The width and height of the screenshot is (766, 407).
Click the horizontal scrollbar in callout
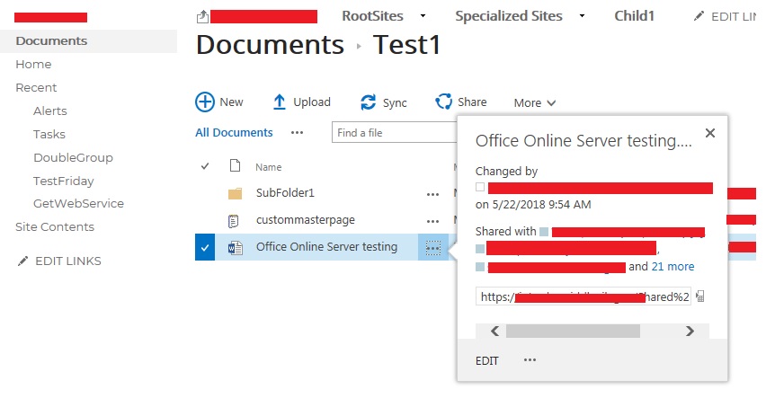[573, 332]
